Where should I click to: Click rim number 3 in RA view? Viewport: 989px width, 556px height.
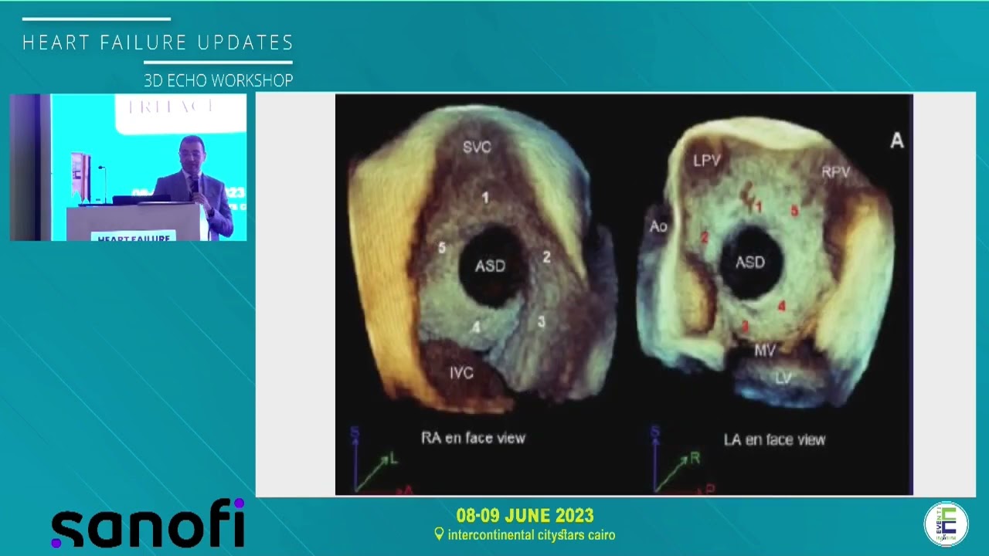coord(541,322)
